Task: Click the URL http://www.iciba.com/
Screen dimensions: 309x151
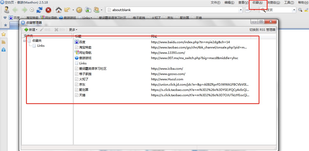Action: tap(167, 69)
